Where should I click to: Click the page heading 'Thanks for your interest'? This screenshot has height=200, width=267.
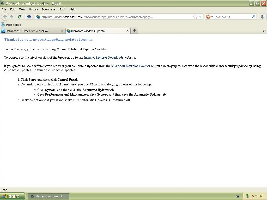pyautogui.click(x=49, y=39)
